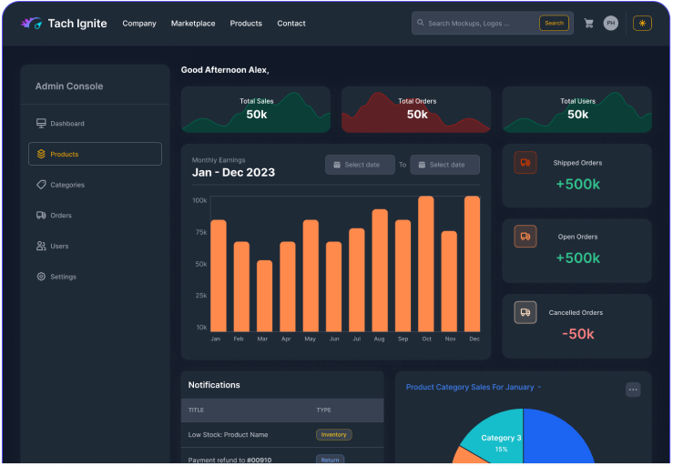Open the three-dots menu on sales chart

tap(633, 390)
